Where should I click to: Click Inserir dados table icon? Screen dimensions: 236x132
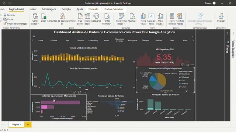click(x=87, y=19)
